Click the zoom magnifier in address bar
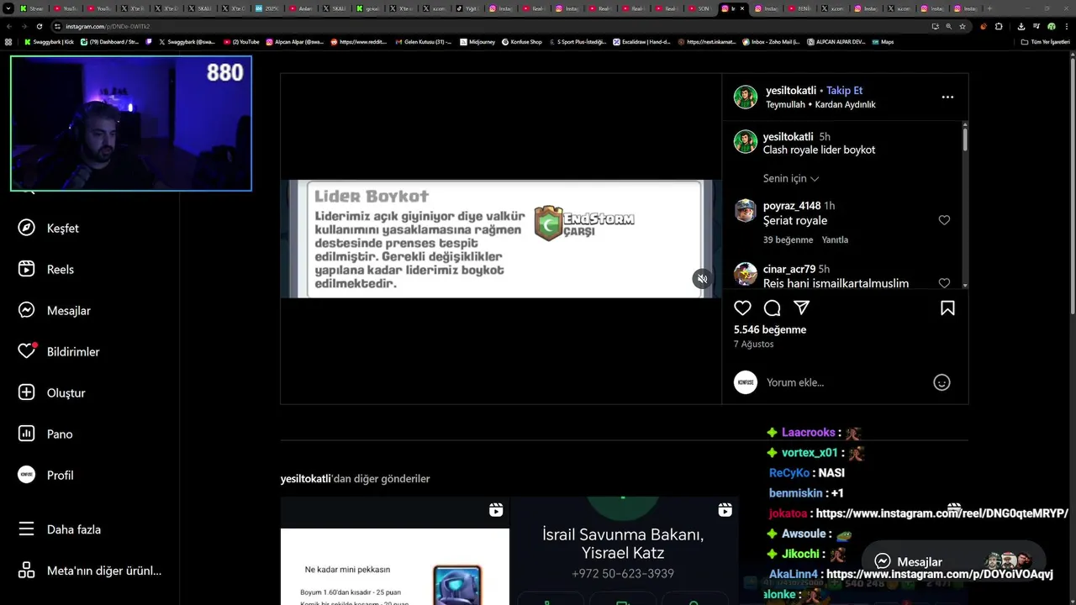The height and width of the screenshot is (605, 1076). tap(949, 26)
